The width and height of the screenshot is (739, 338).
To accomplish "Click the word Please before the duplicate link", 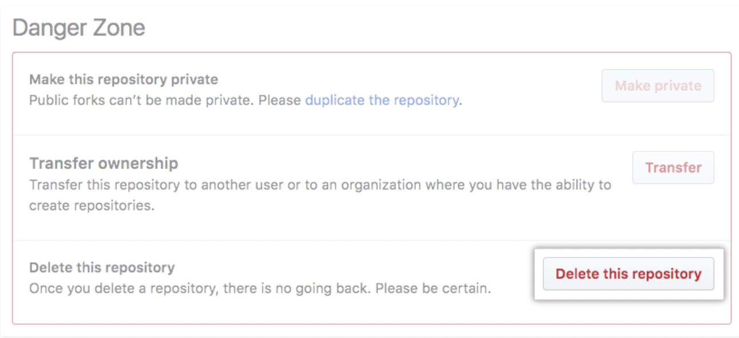I will pyautogui.click(x=280, y=100).
